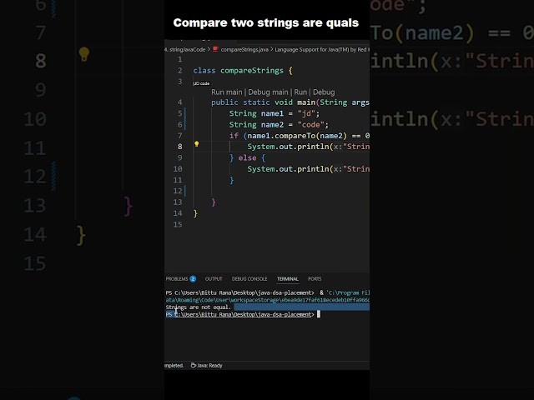
Task: Click the Java file icon in breadcrumb
Action: pos(215,49)
